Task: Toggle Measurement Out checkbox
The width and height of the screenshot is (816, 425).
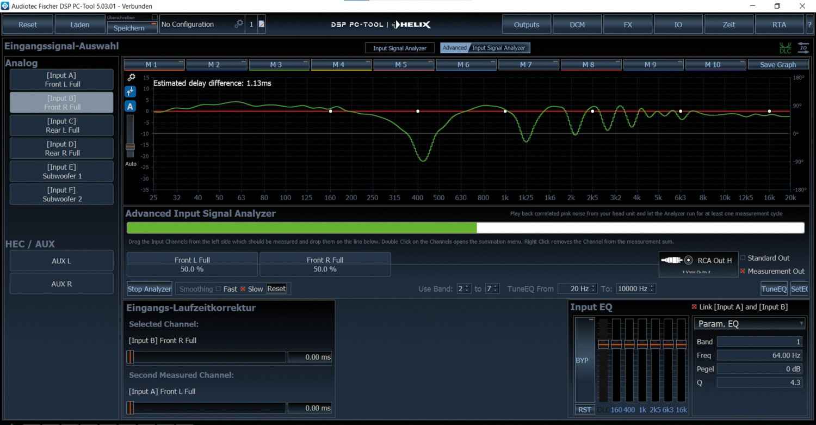Action: 743,271
